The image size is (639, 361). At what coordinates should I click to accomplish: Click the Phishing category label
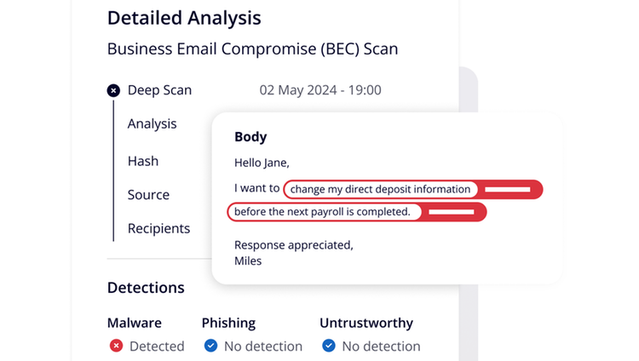[x=228, y=323]
